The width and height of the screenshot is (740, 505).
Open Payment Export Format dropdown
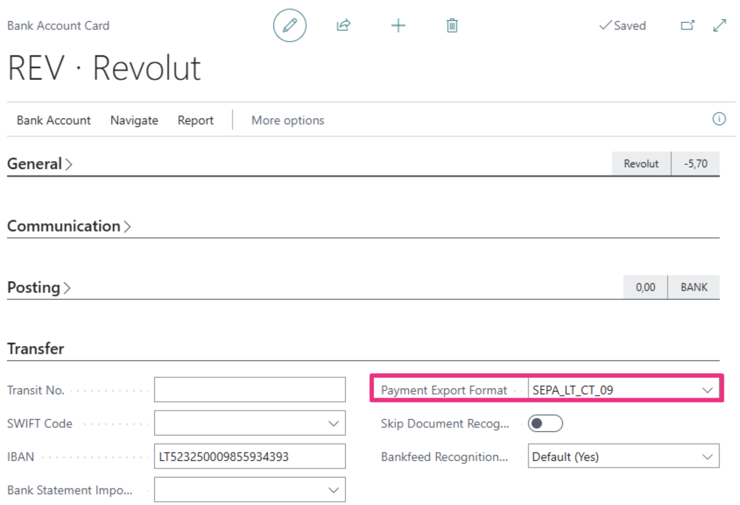(x=707, y=390)
